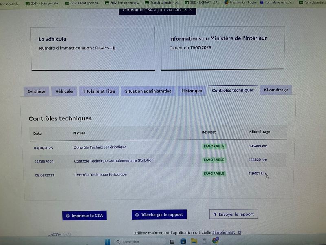
Task: Open the 'Formulaire véhicule...' bookmark
Action: pos(277,2)
